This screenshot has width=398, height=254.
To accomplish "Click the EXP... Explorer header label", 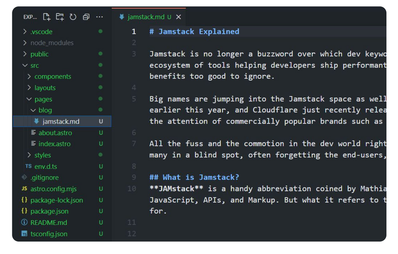I will pyautogui.click(x=30, y=17).
